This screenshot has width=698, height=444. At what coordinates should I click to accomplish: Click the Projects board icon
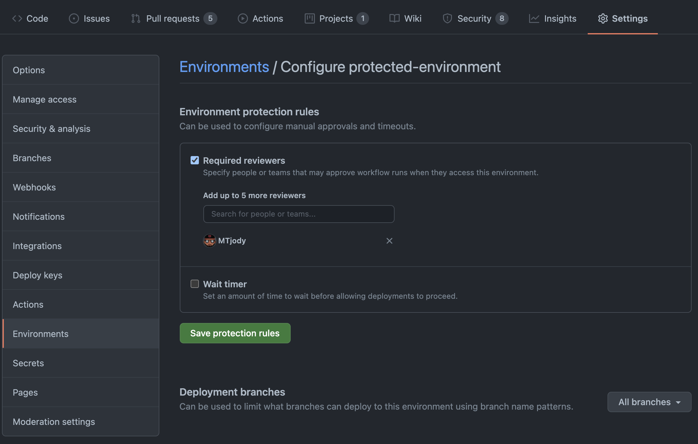pyautogui.click(x=309, y=18)
